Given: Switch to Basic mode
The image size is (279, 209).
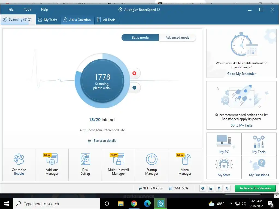Looking at the screenshot, I should pyautogui.click(x=140, y=38).
